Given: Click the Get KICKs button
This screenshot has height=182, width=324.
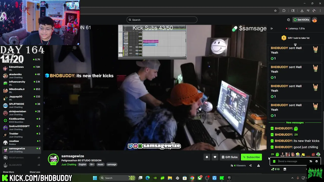Looking at the screenshot, I should [x=301, y=20].
